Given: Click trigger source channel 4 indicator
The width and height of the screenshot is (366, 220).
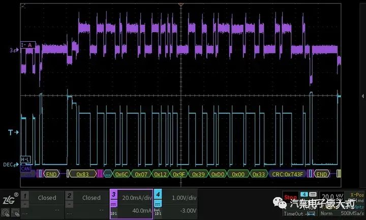Looking at the screenshot, I should click(304, 195).
